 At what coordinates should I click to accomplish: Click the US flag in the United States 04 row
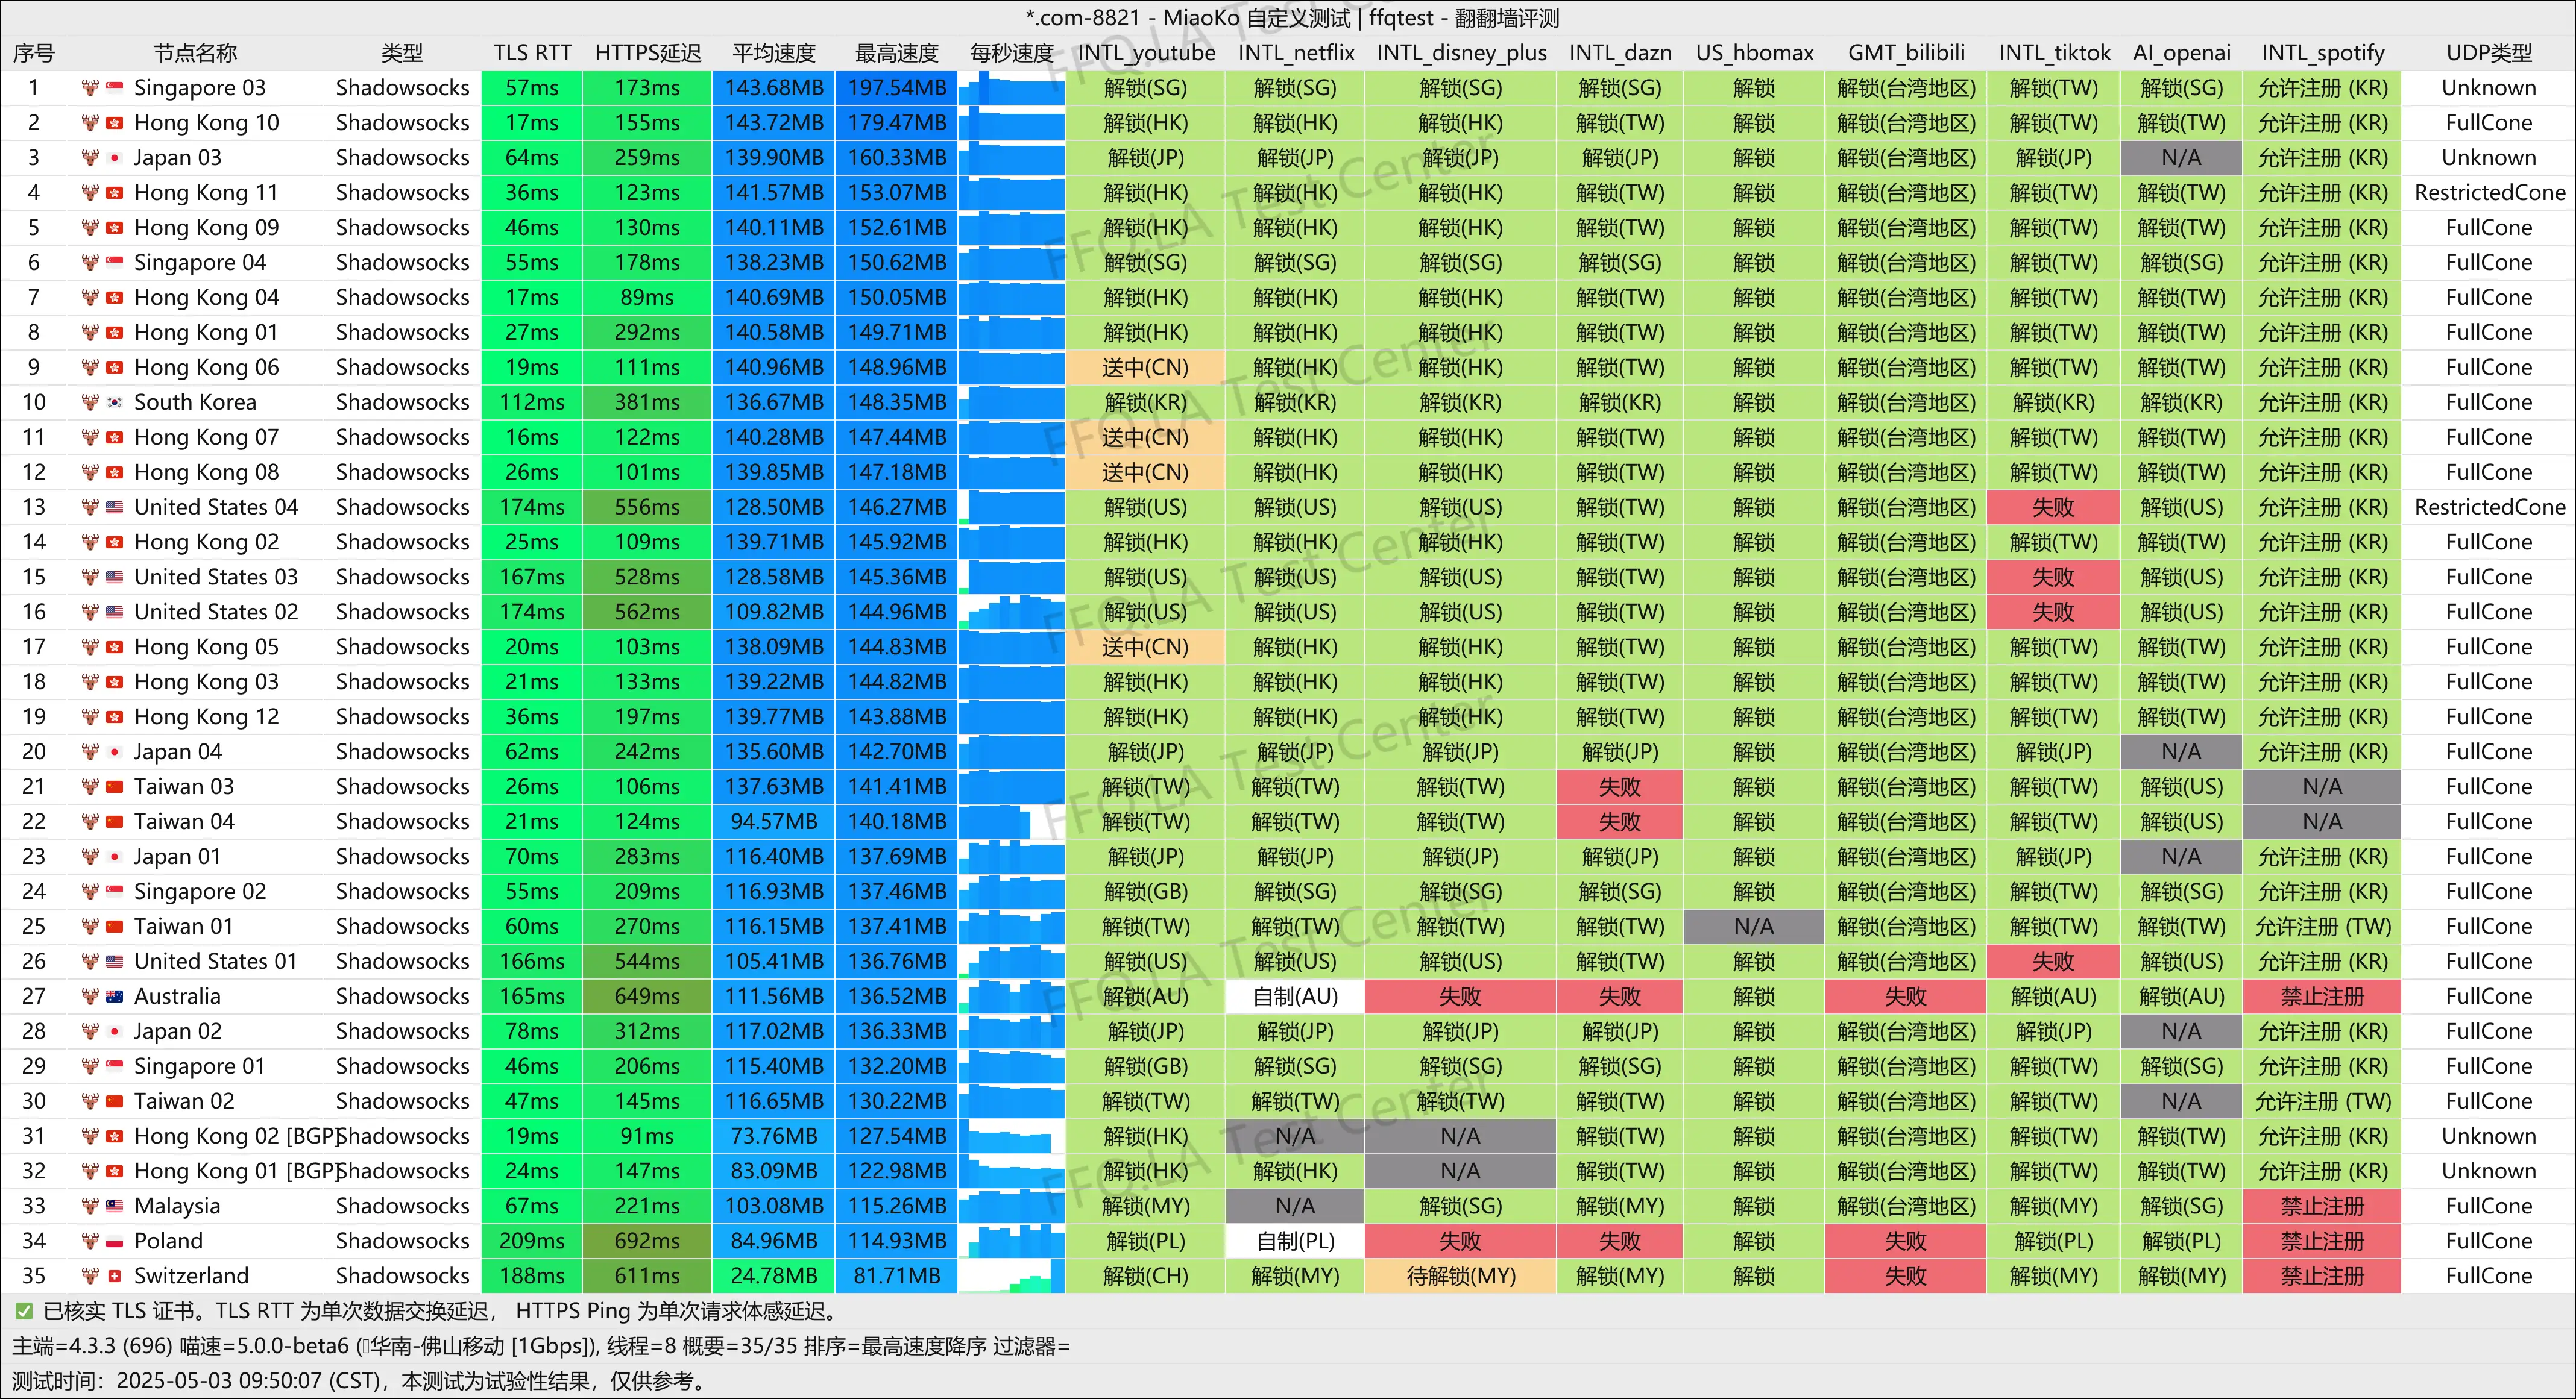click(115, 508)
